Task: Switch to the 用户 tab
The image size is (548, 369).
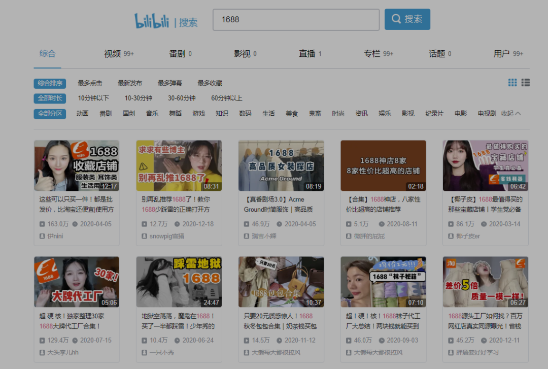Action: point(508,53)
